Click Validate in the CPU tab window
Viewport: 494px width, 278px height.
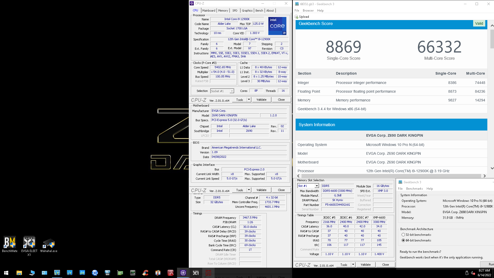coord(261,100)
